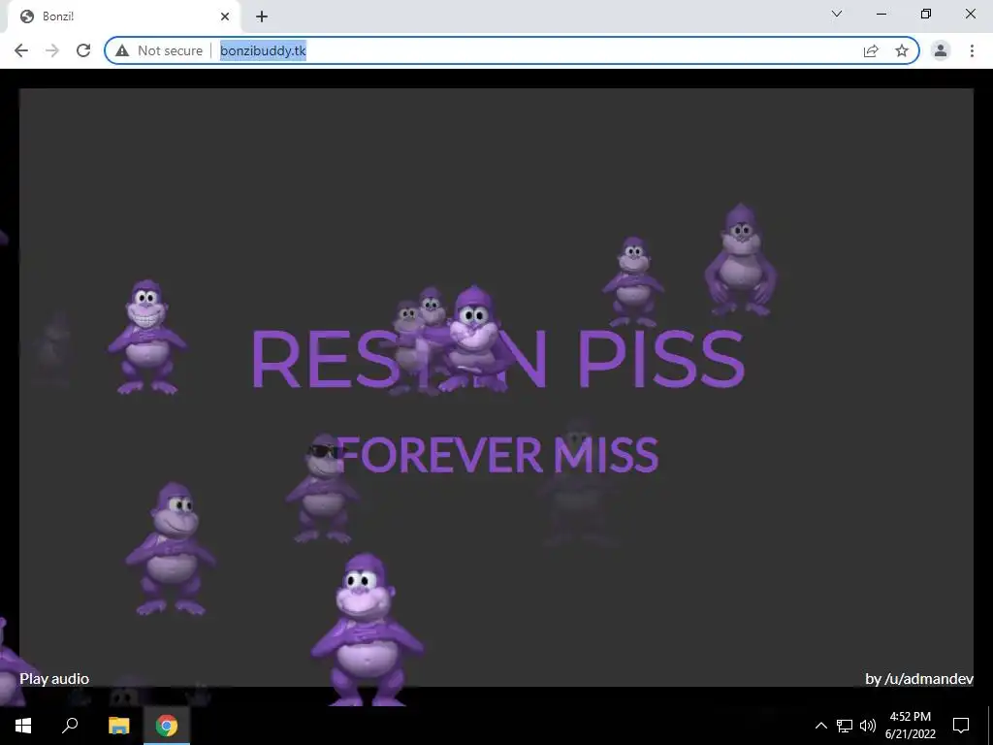Minimize the Chrome window

[x=881, y=14]
